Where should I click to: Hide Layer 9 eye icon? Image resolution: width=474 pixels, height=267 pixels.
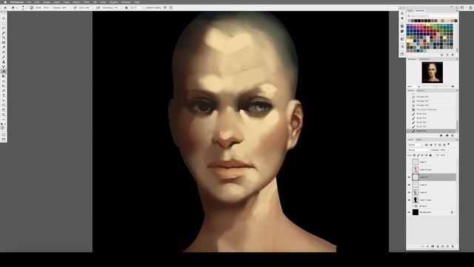click(409, 185)
